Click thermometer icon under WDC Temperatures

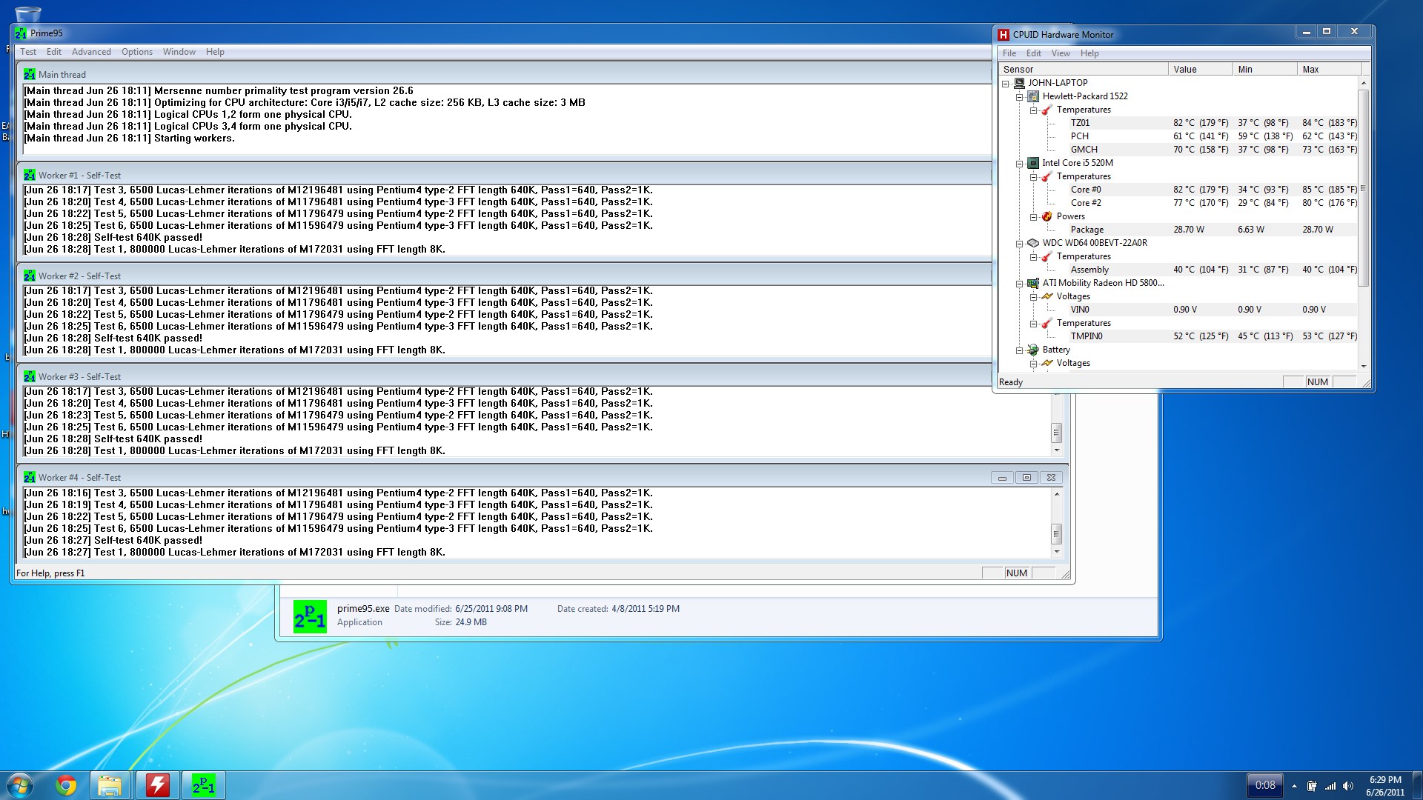pos(1047,256)
